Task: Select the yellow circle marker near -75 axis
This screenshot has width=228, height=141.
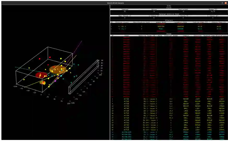Action: (x=24, y=79)
